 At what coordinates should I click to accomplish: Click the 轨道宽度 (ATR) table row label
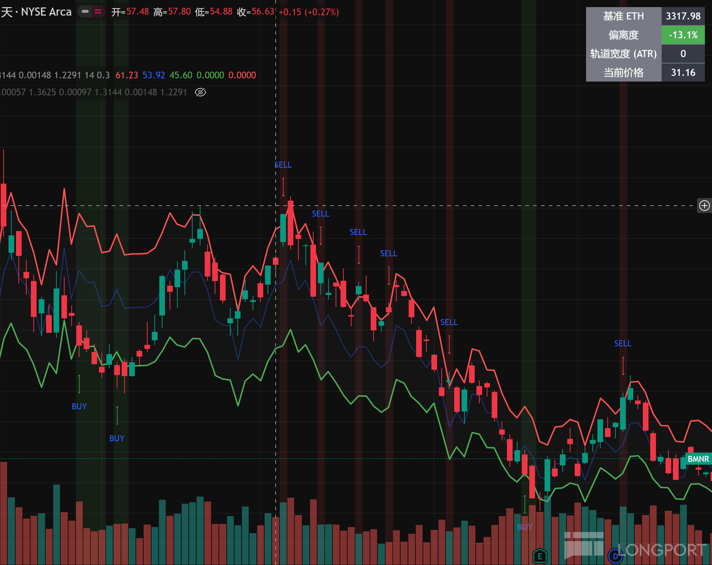[x=624, y=54]
